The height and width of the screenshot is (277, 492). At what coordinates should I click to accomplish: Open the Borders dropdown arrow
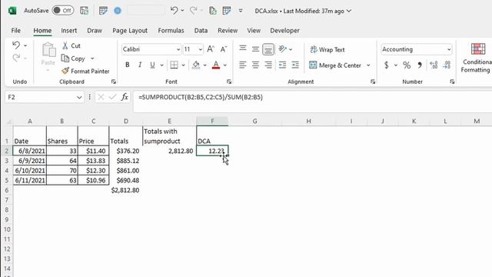click(x=183, y=65)
